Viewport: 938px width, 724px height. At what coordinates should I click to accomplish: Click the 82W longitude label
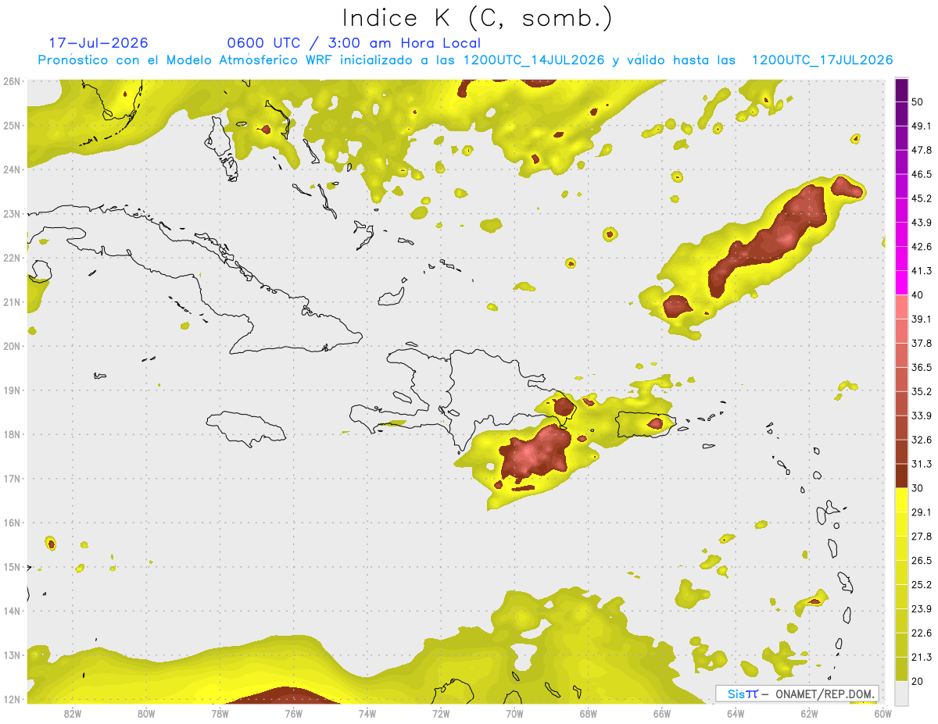(x=72, y=714)
